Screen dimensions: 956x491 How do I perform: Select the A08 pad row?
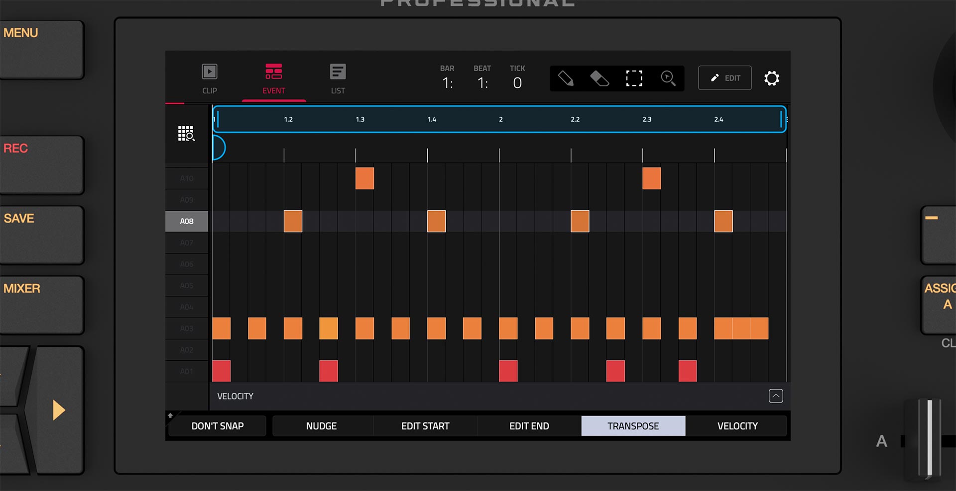coord(187,221)
